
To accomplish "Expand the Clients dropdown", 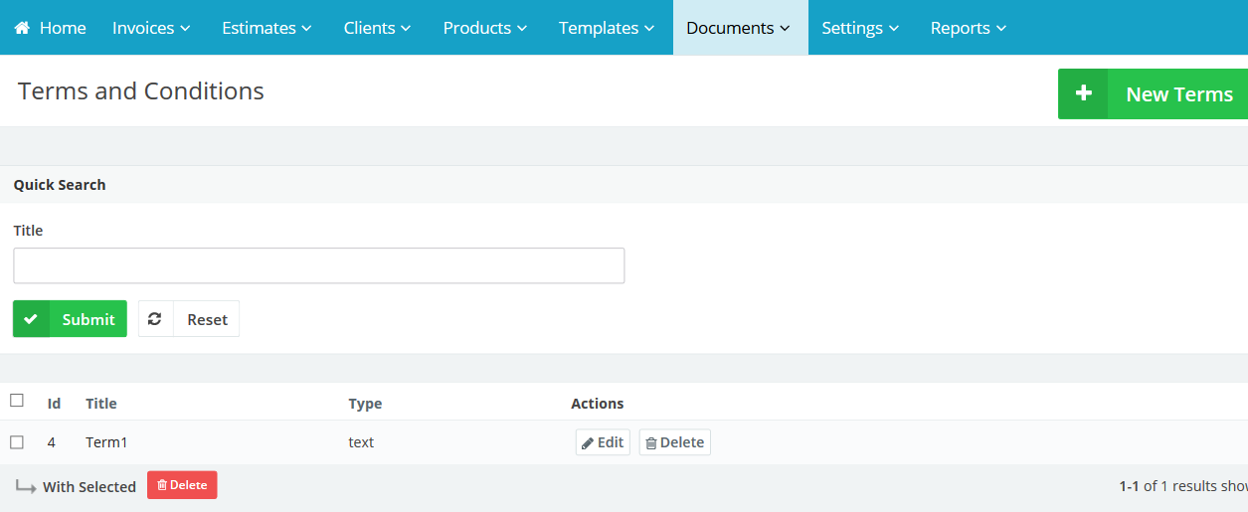I will pyautogui.click(x=377, y=28).
